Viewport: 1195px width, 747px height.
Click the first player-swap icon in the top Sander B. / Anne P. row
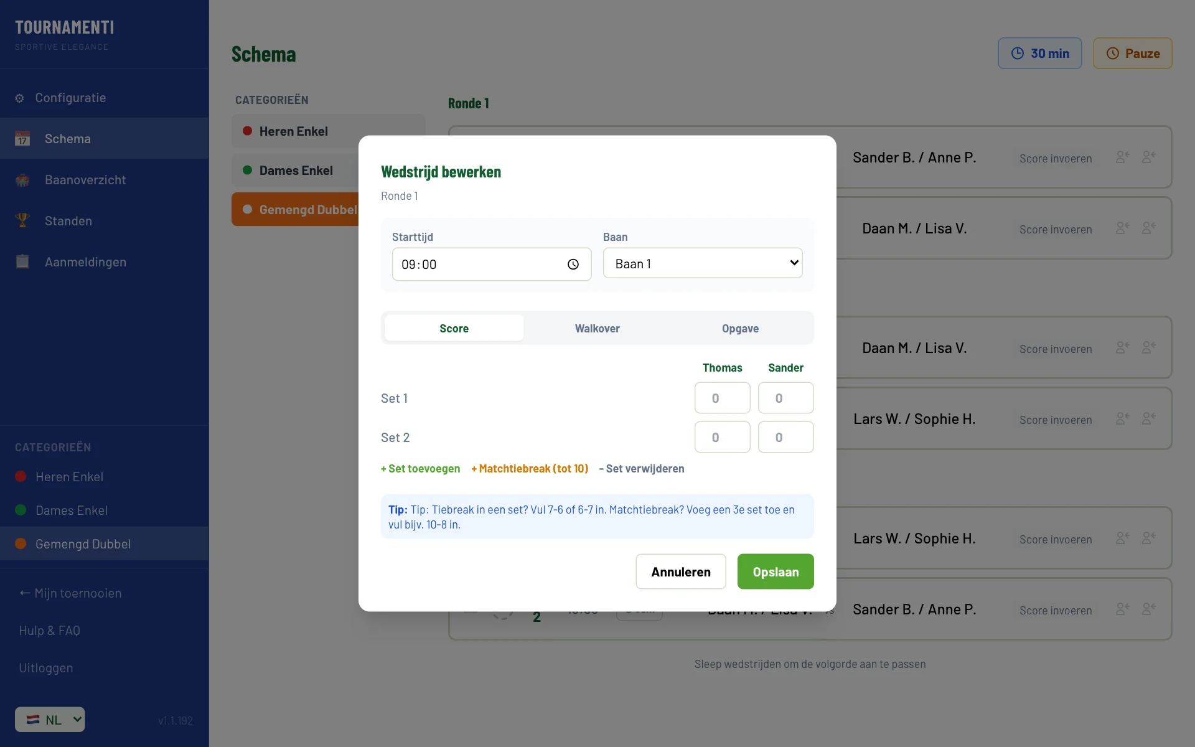tap(1122, 157)
